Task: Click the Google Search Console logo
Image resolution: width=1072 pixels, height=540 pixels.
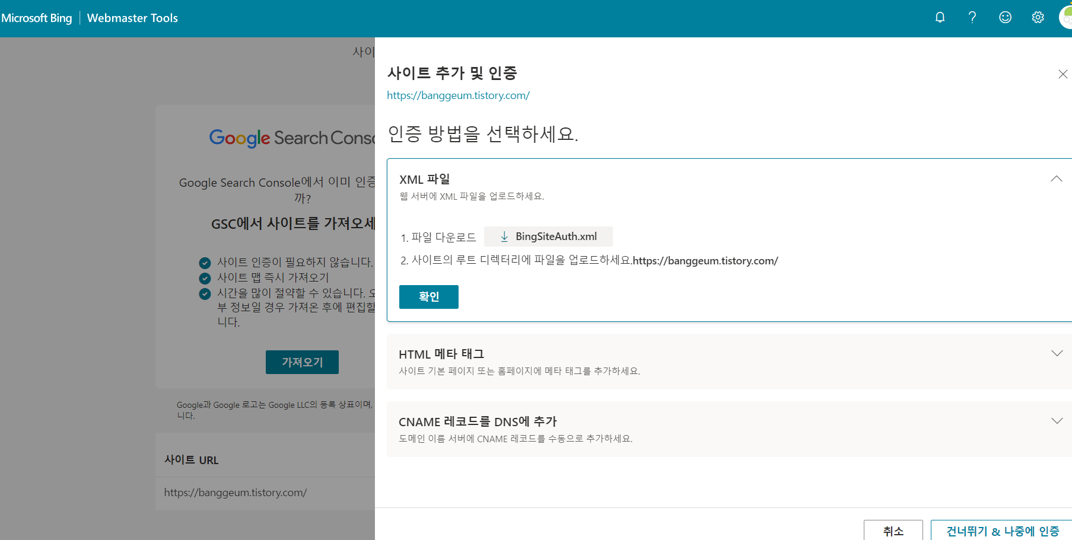Action: pos(292,138)
